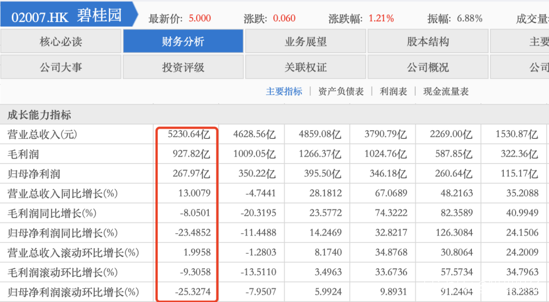
Task: Click the 02007.HK 碧桂园 stock title
Action: (x=66, y=16)
